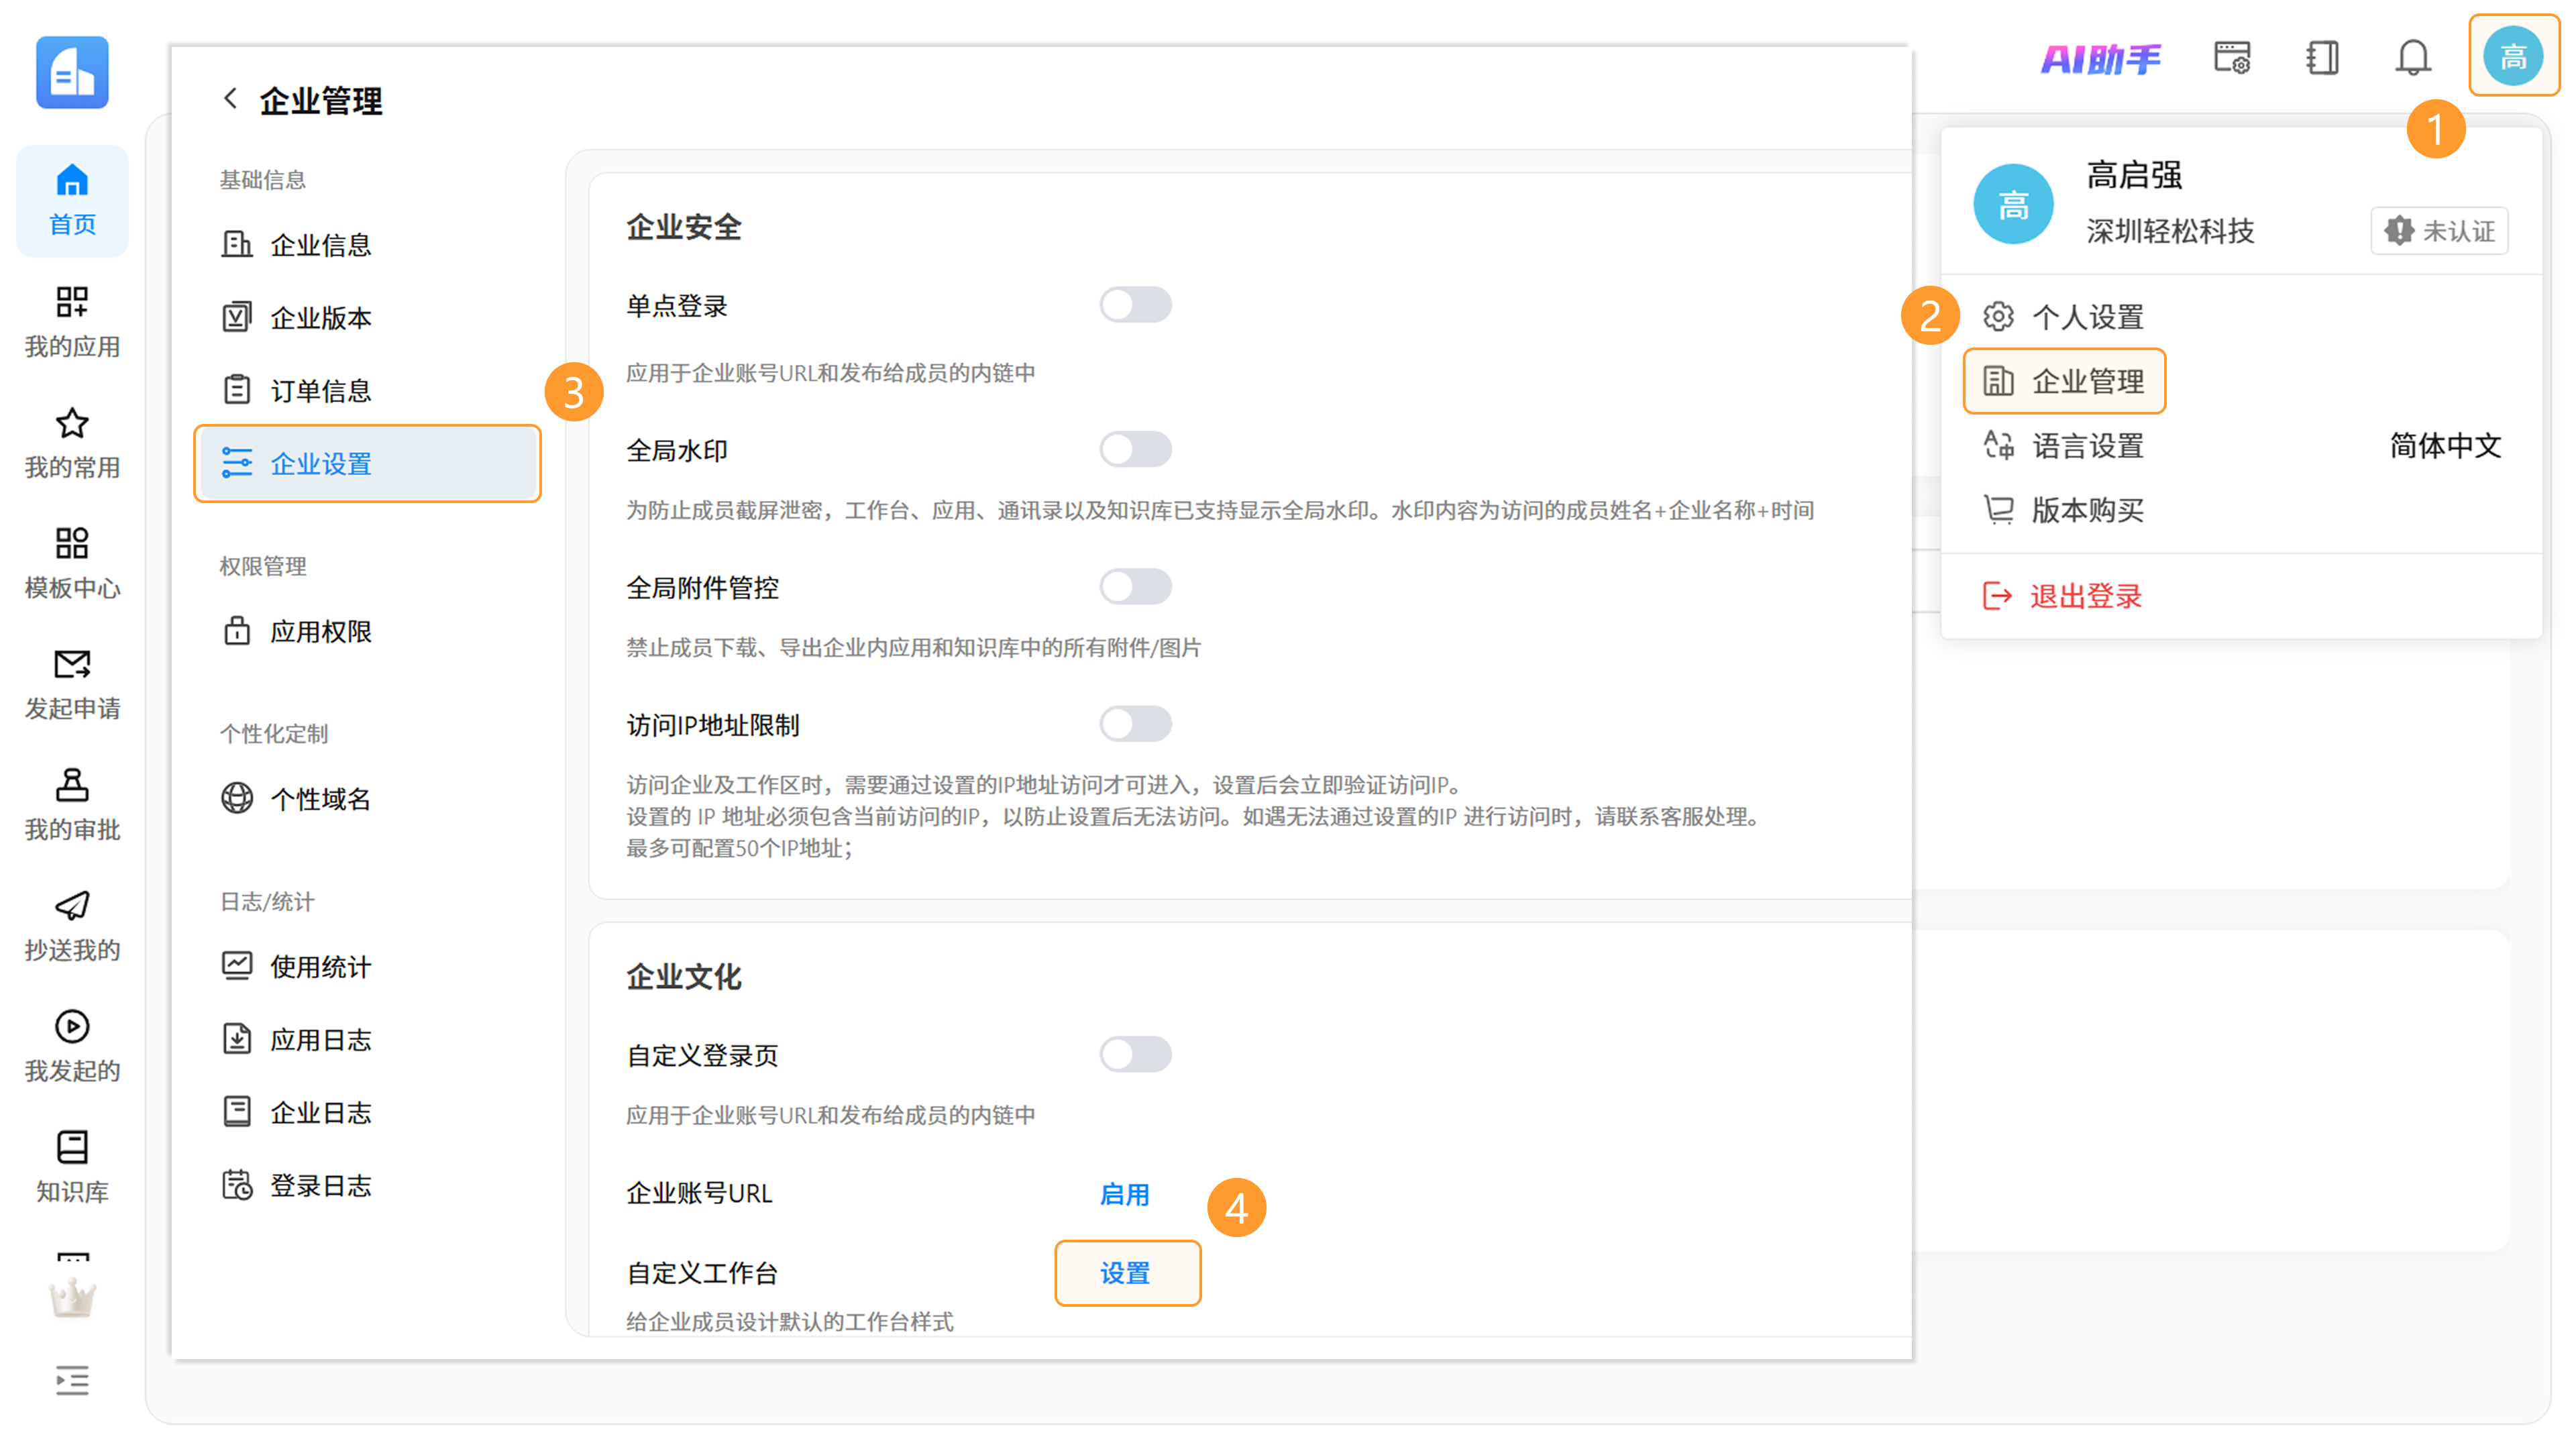Open 我的审批 approvals
This screenshot has height=1449, width=2576.
(x=72, y=806)
